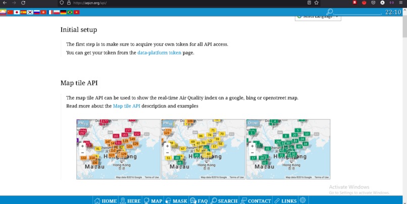This screenshot has height=204, width=407.
Task: Bookmark this page with the star
Action: [x=316, y=3]
